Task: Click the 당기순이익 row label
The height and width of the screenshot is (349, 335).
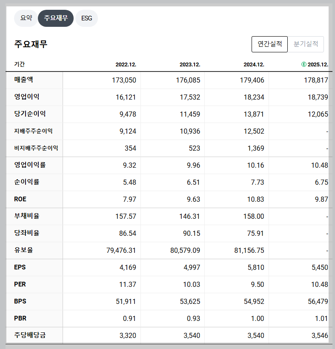Action: [x=28, y=114]
